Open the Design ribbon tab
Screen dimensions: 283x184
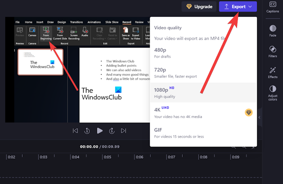(x=62, y=22)
